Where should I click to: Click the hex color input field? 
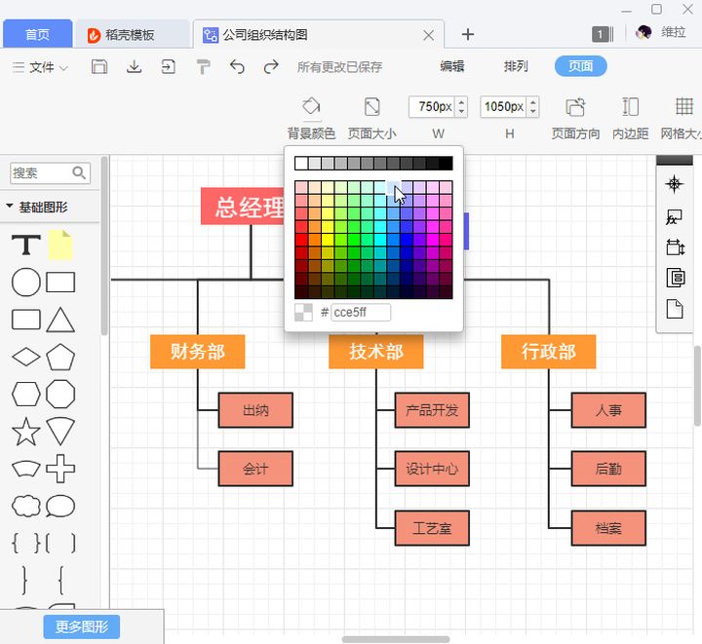click(x=361, y=312)
